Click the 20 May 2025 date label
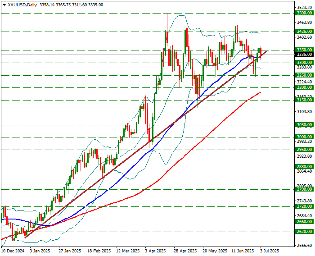This screenshot has height=256, width=315. coord(215,251)
